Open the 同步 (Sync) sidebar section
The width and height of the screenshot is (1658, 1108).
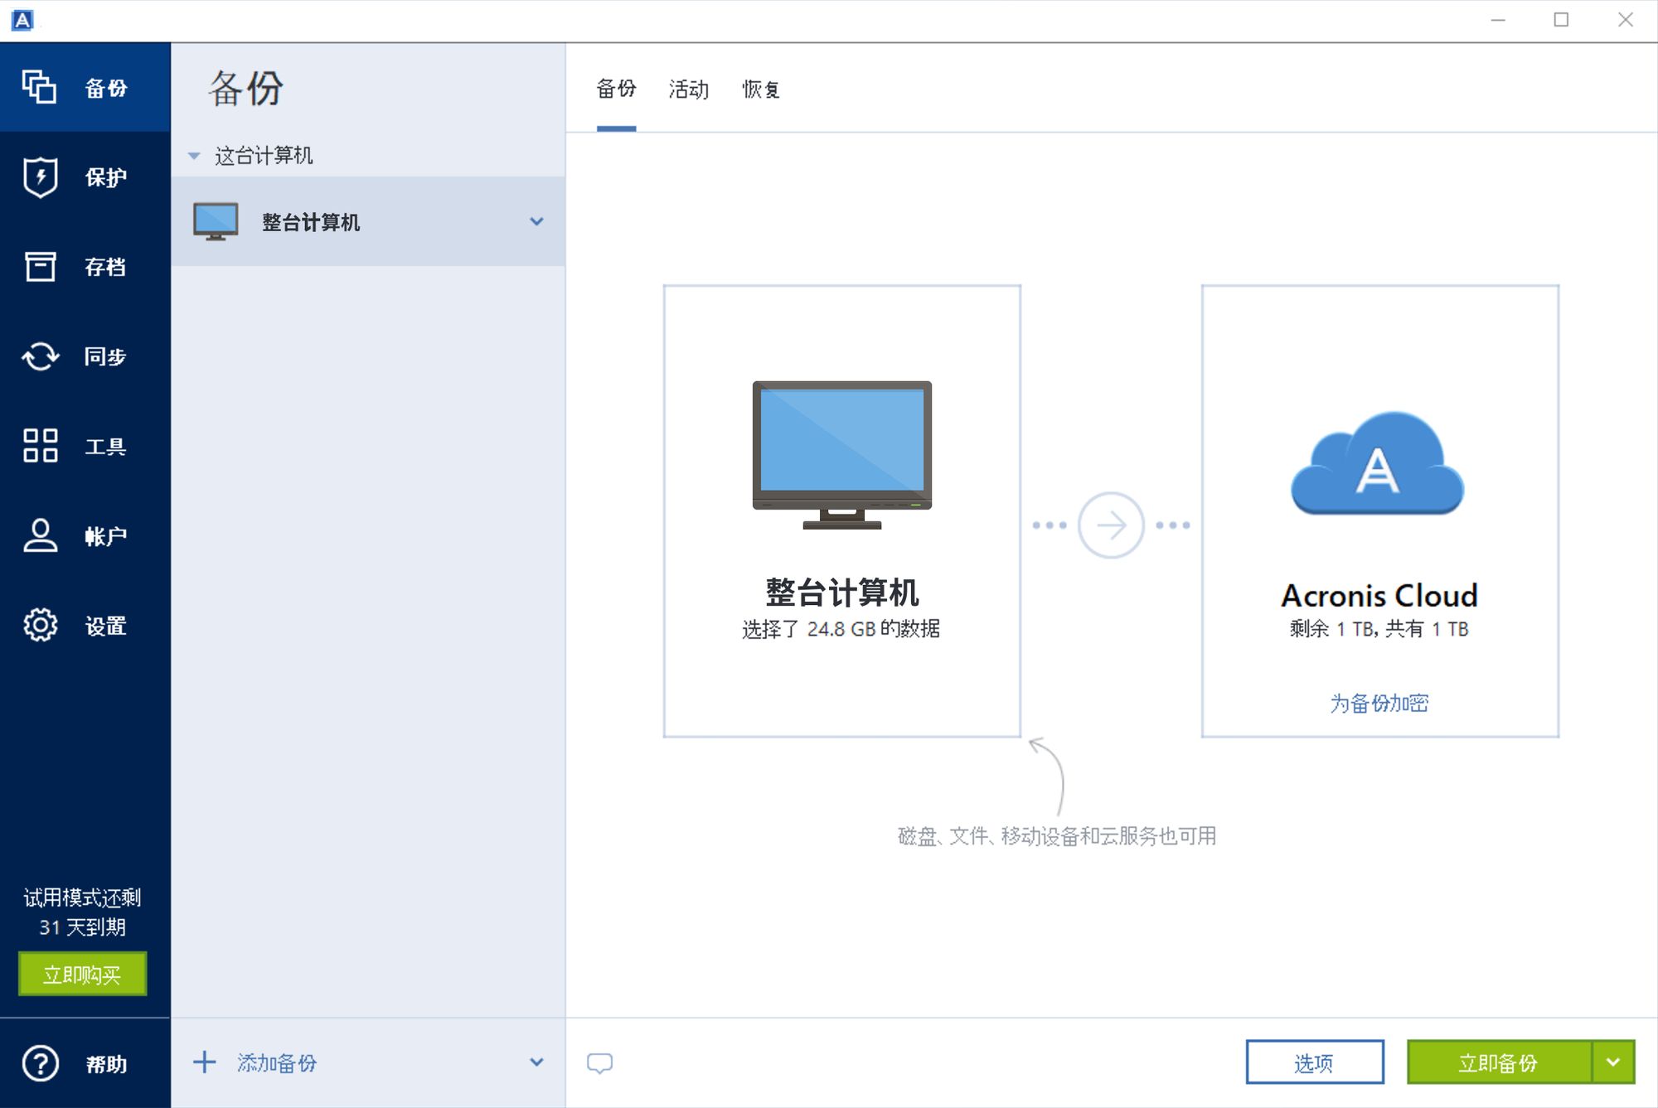(85, 356)
